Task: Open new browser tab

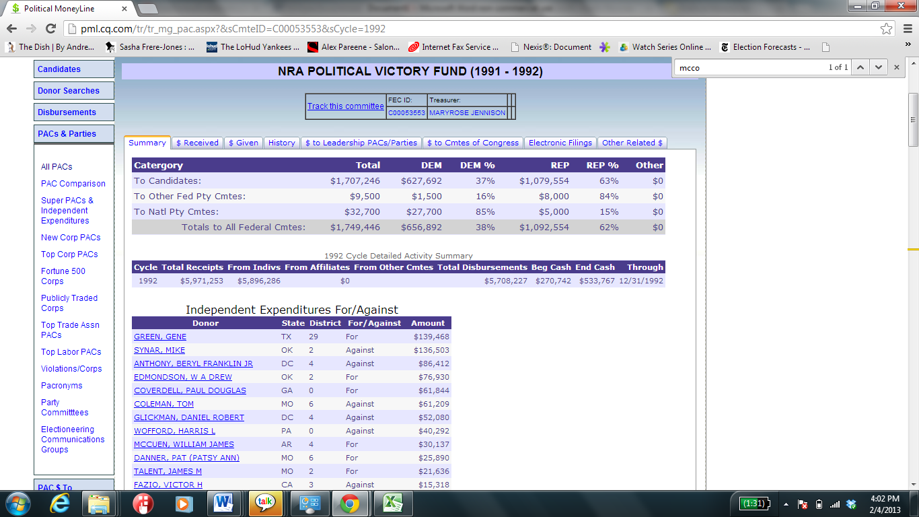Action: [147, 9]
